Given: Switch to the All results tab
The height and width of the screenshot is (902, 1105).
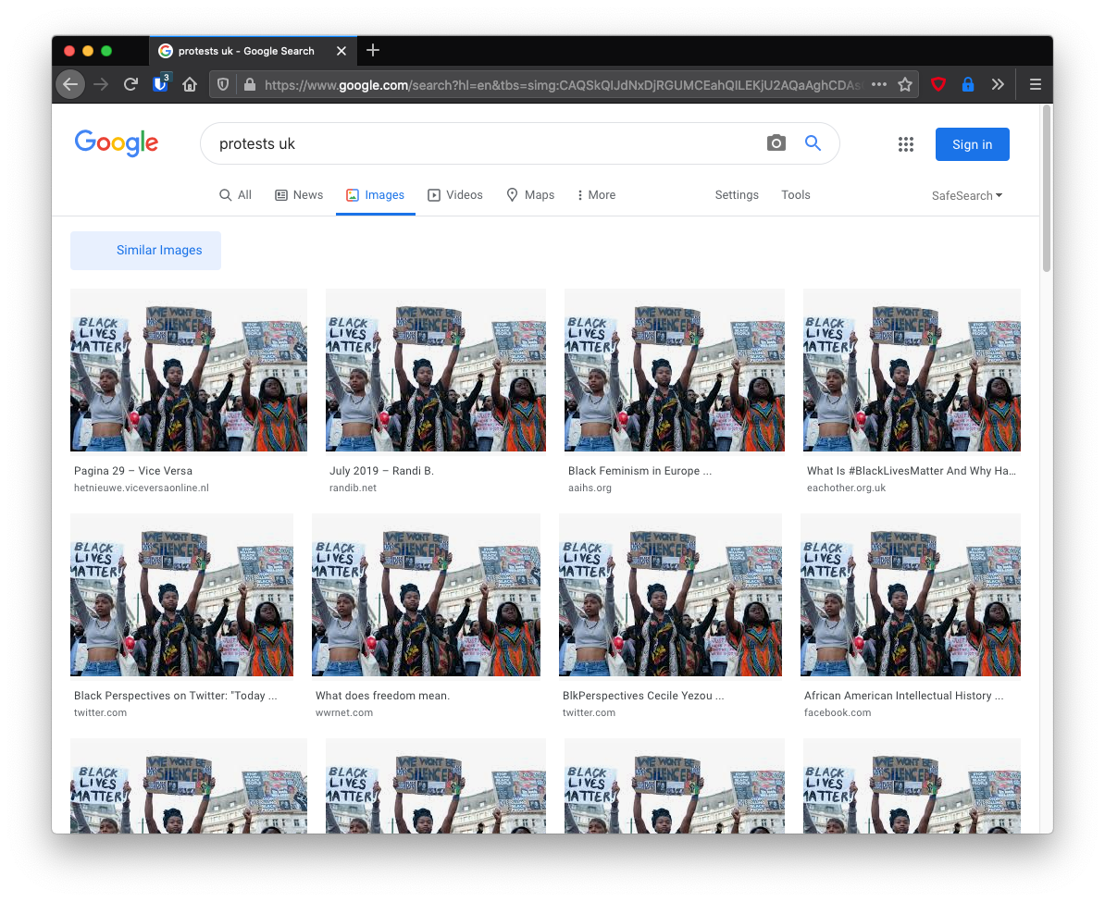Looking at the screenshot, I should click(235, 195).
